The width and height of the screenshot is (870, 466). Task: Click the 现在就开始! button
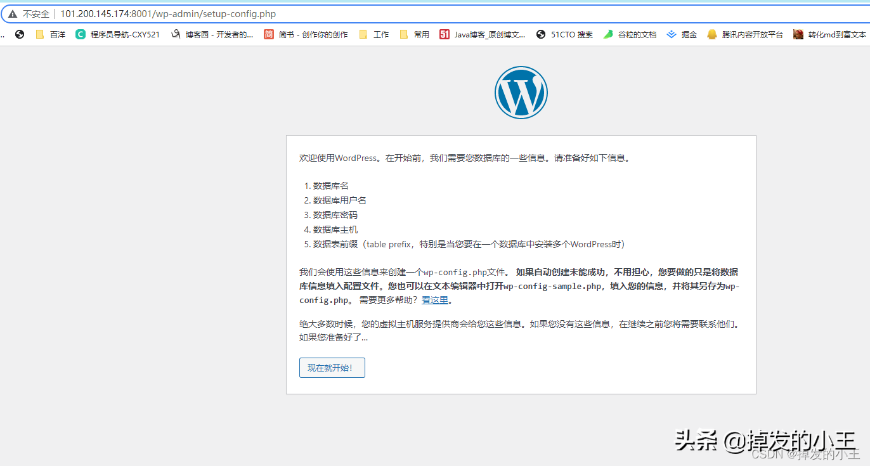[332, 368]
